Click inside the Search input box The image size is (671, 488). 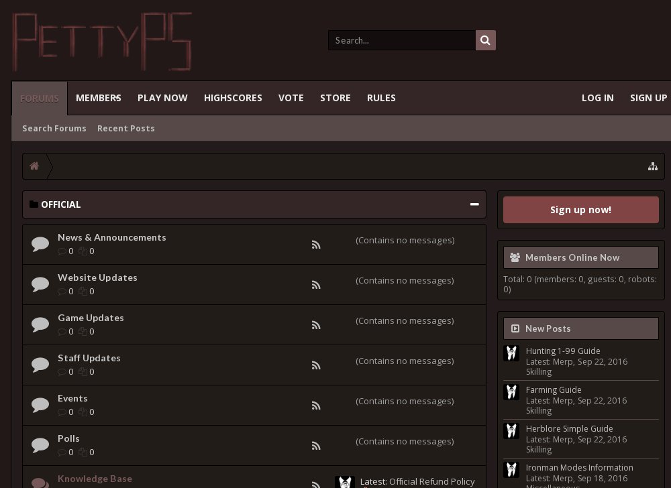point(401,40)
